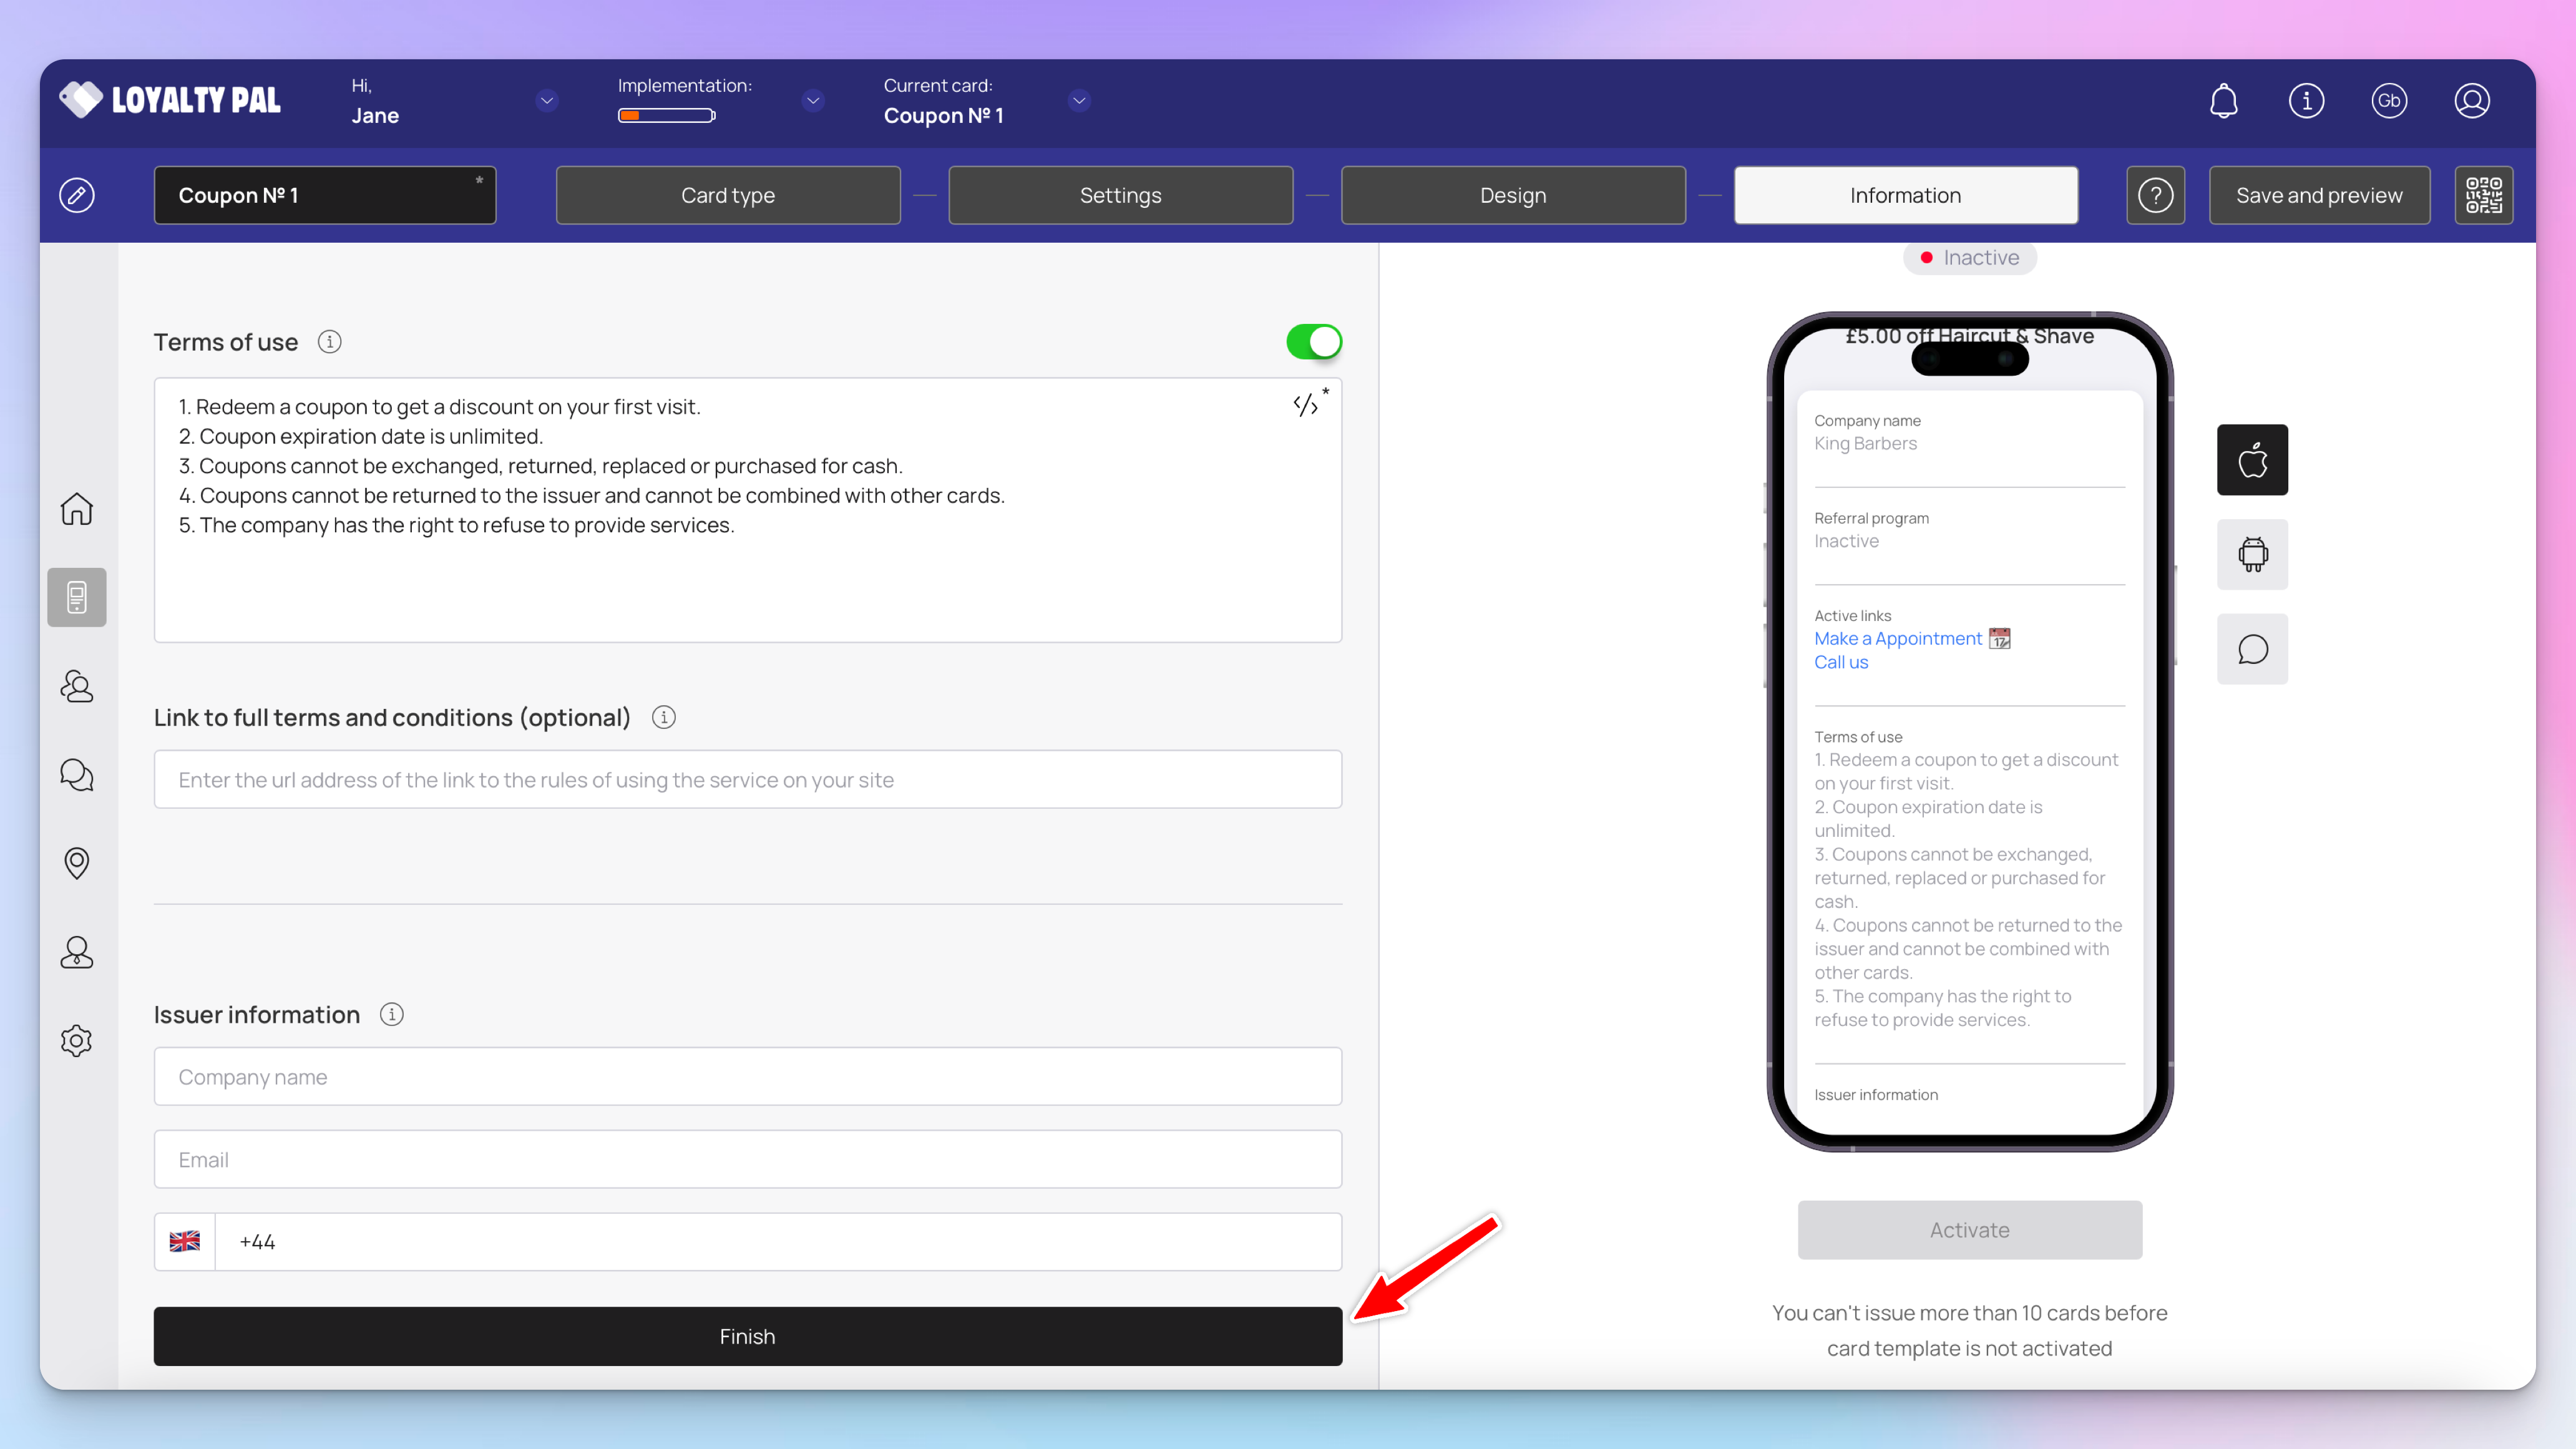Click the Make a Appointment link
This screenshot has height=1449, width=2576.
(1897, 638)
